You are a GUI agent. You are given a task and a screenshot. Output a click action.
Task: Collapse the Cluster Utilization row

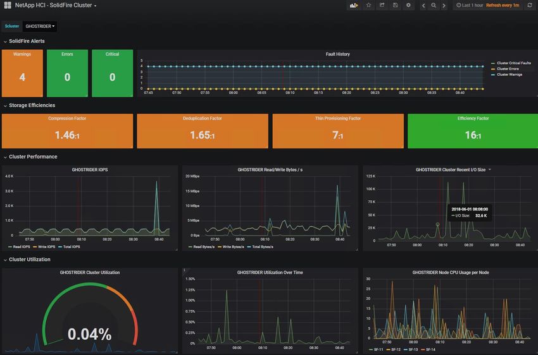tap(27, 260)
